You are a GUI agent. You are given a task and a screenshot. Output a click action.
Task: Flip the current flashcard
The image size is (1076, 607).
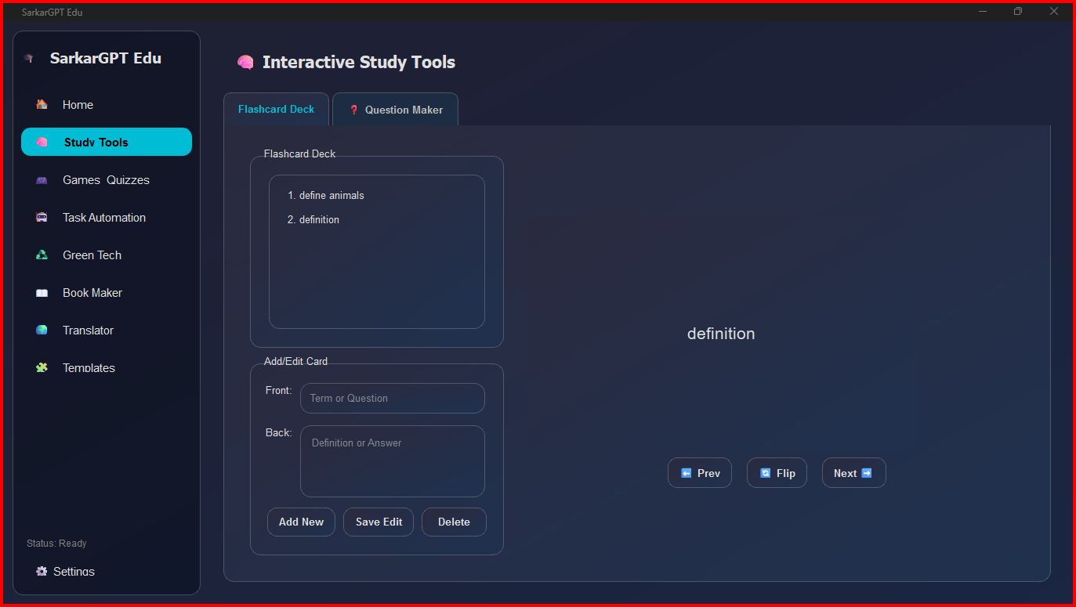pos(777,472)
